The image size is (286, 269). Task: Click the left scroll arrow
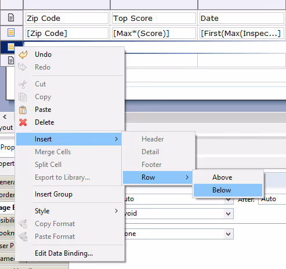tap(5, 117)
